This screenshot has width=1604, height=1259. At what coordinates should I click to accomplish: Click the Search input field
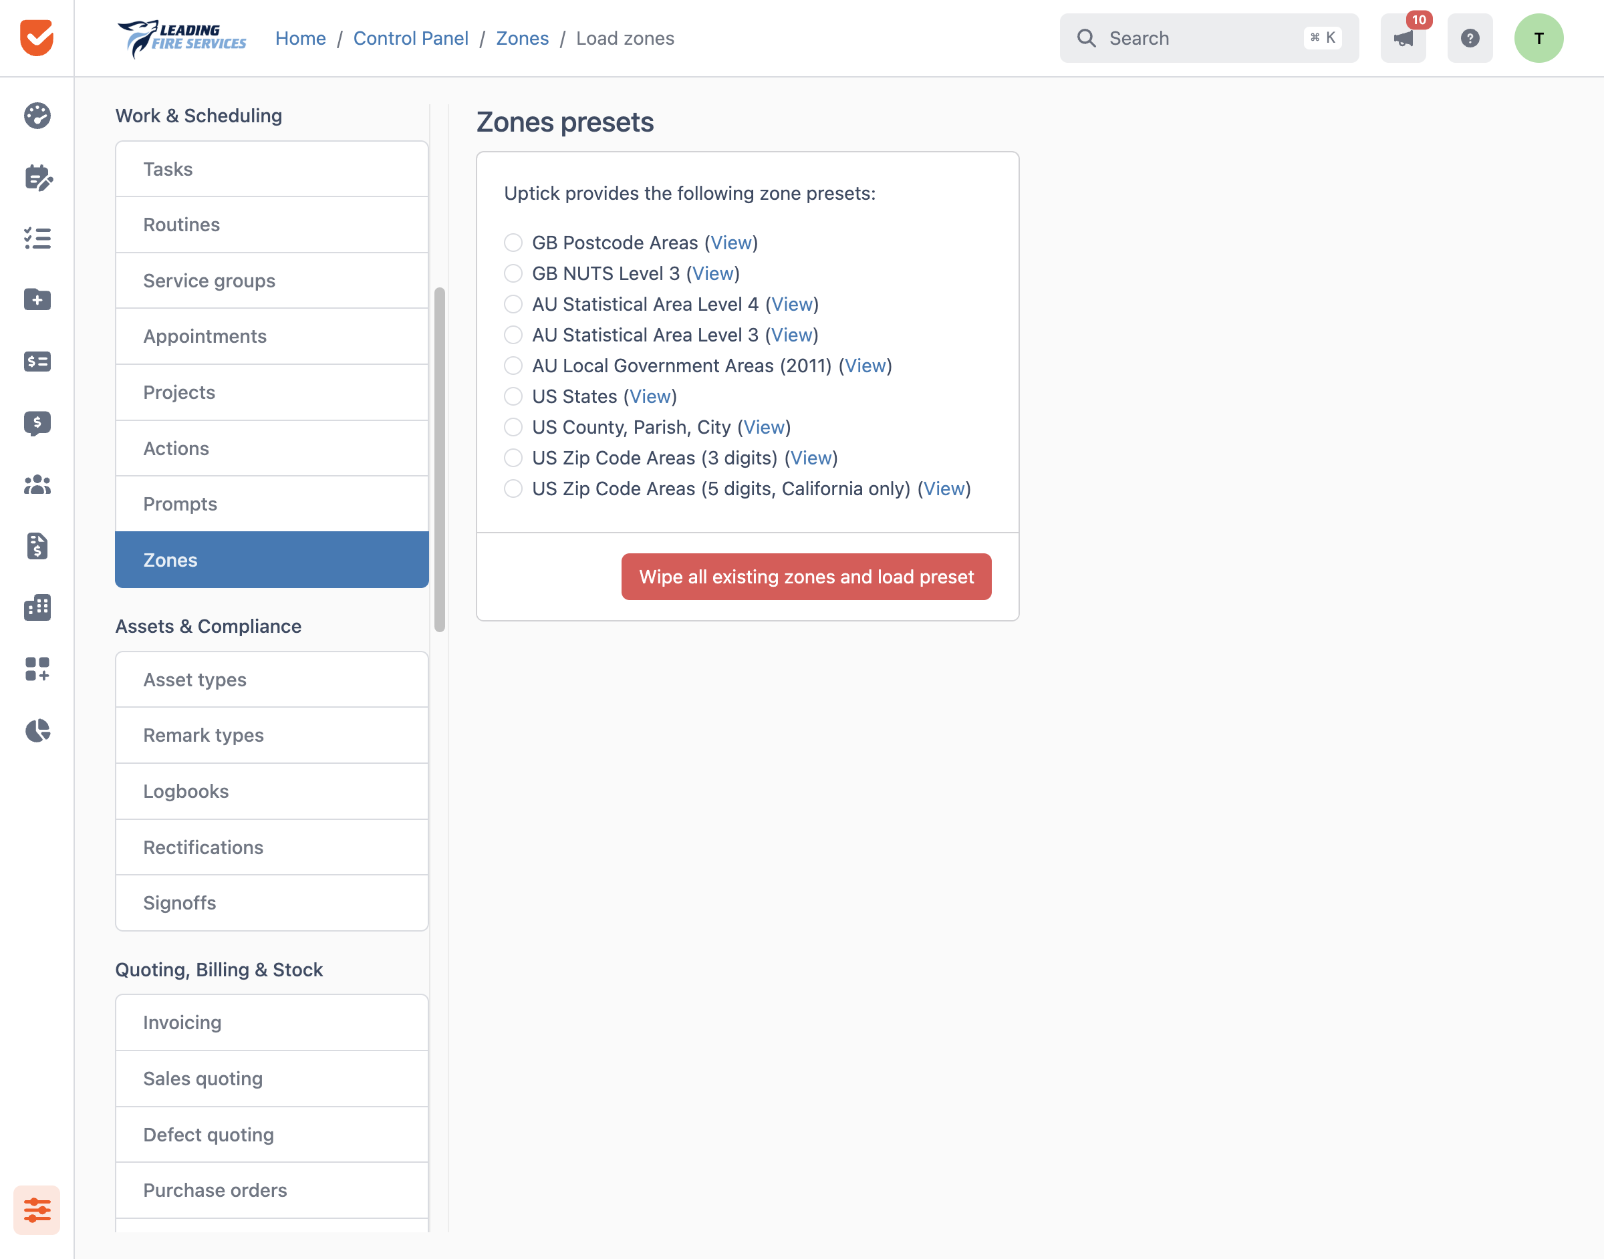click(x=1209, y=37)
